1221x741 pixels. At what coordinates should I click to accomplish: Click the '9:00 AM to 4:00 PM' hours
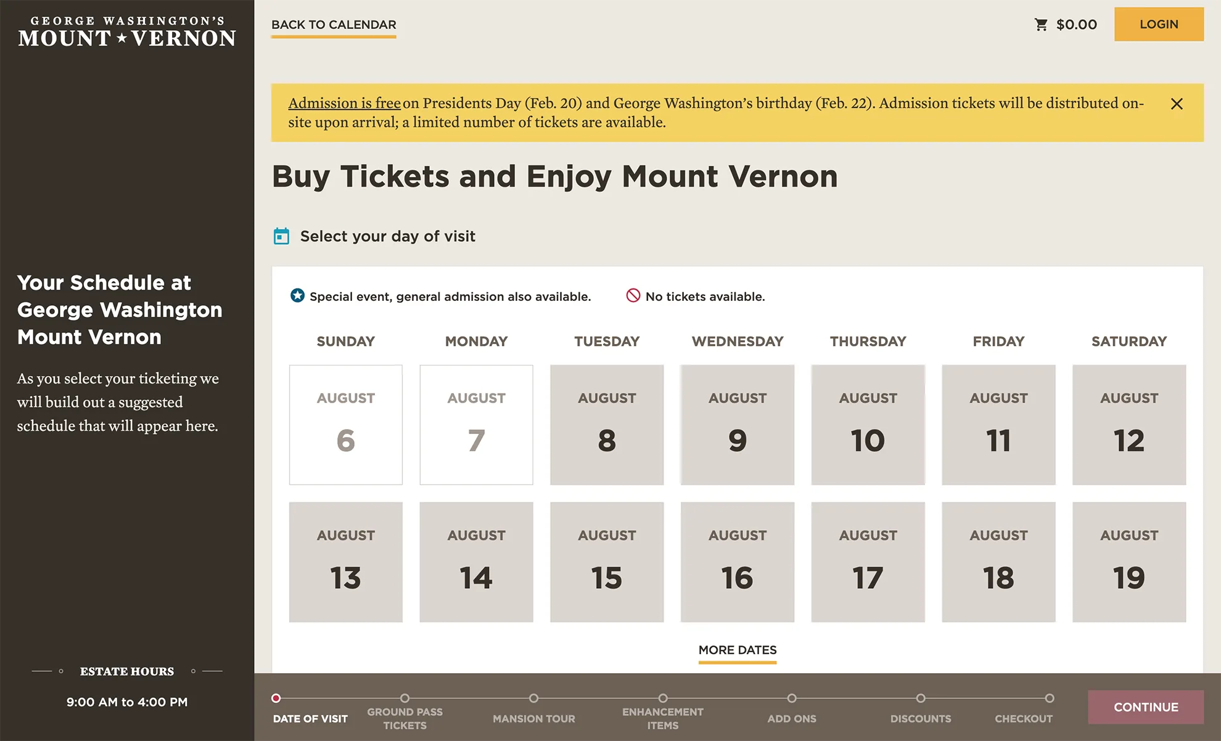127,702
